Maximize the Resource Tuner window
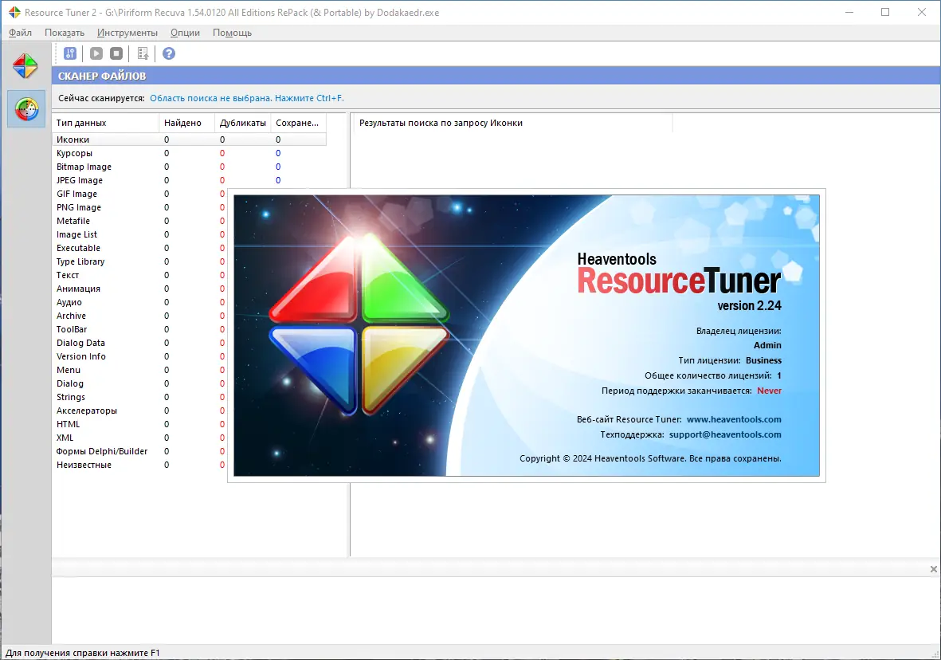 885,12
